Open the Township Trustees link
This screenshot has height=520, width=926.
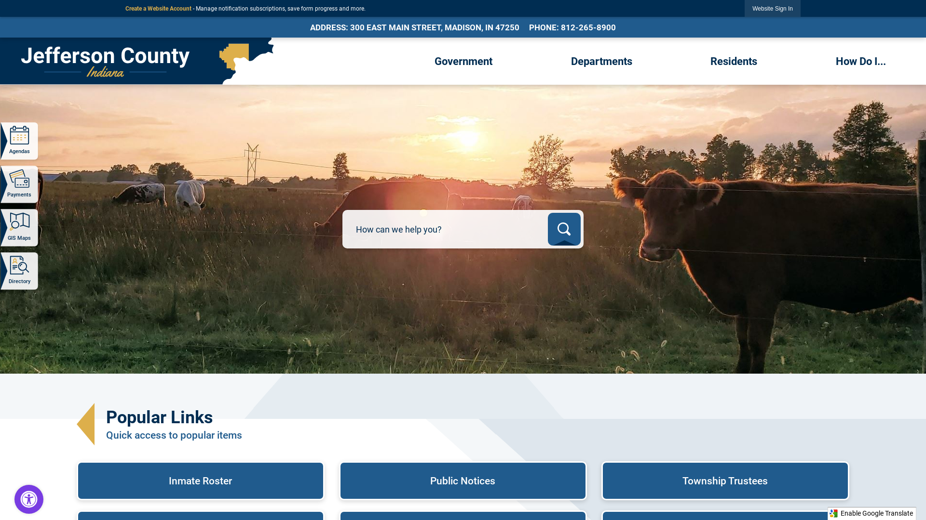click(x=725, y=481)
